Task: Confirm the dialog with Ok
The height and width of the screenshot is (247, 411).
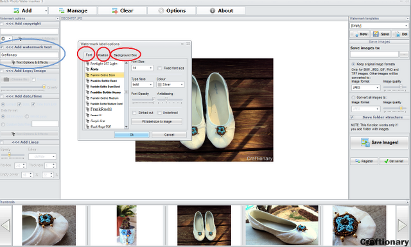Action: pos(132,135)
